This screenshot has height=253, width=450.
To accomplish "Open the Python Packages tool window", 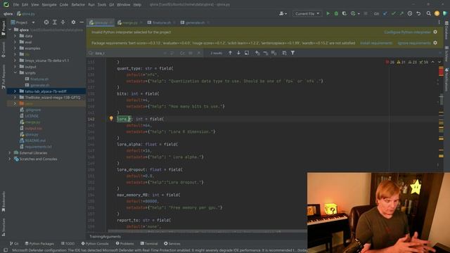I will pyautogui.click(x=39, y=244).
